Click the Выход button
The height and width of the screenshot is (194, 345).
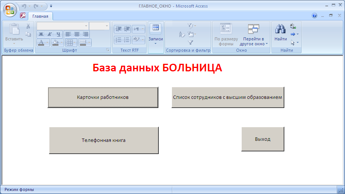[263, 139]
